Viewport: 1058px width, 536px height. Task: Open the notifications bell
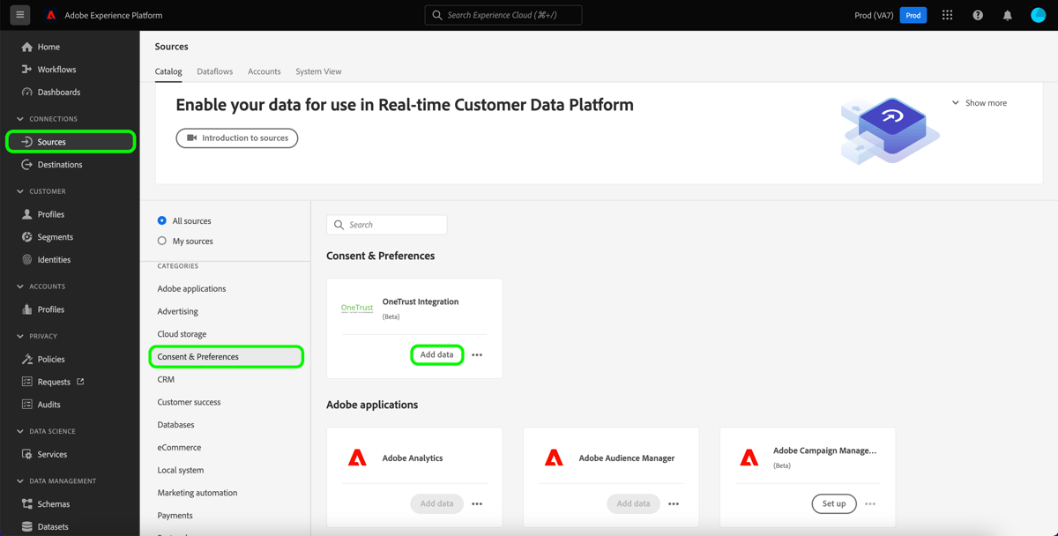1007,15
